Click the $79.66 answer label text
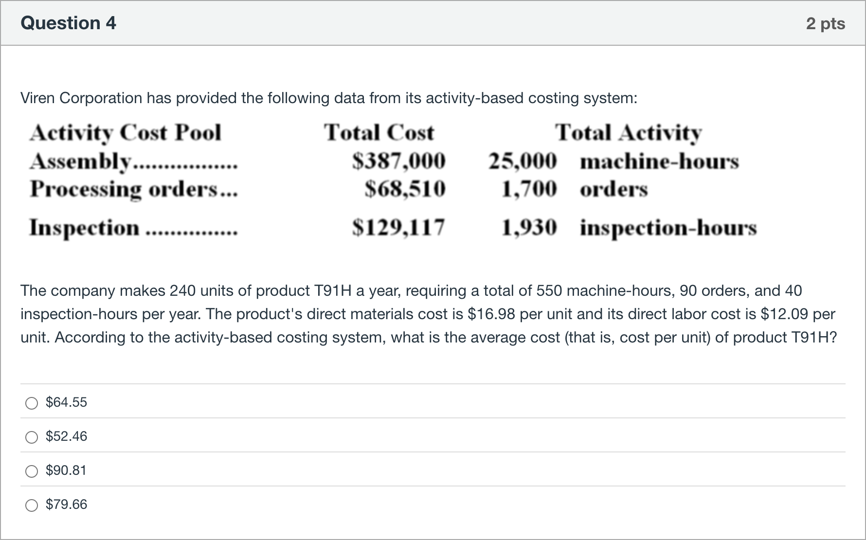 pyautogui.click(x=66, y=504)
